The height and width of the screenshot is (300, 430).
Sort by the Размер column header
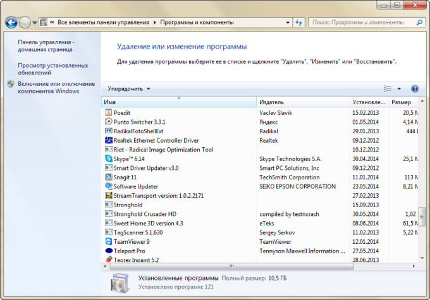pyautogui.click(x=403, y=102)
